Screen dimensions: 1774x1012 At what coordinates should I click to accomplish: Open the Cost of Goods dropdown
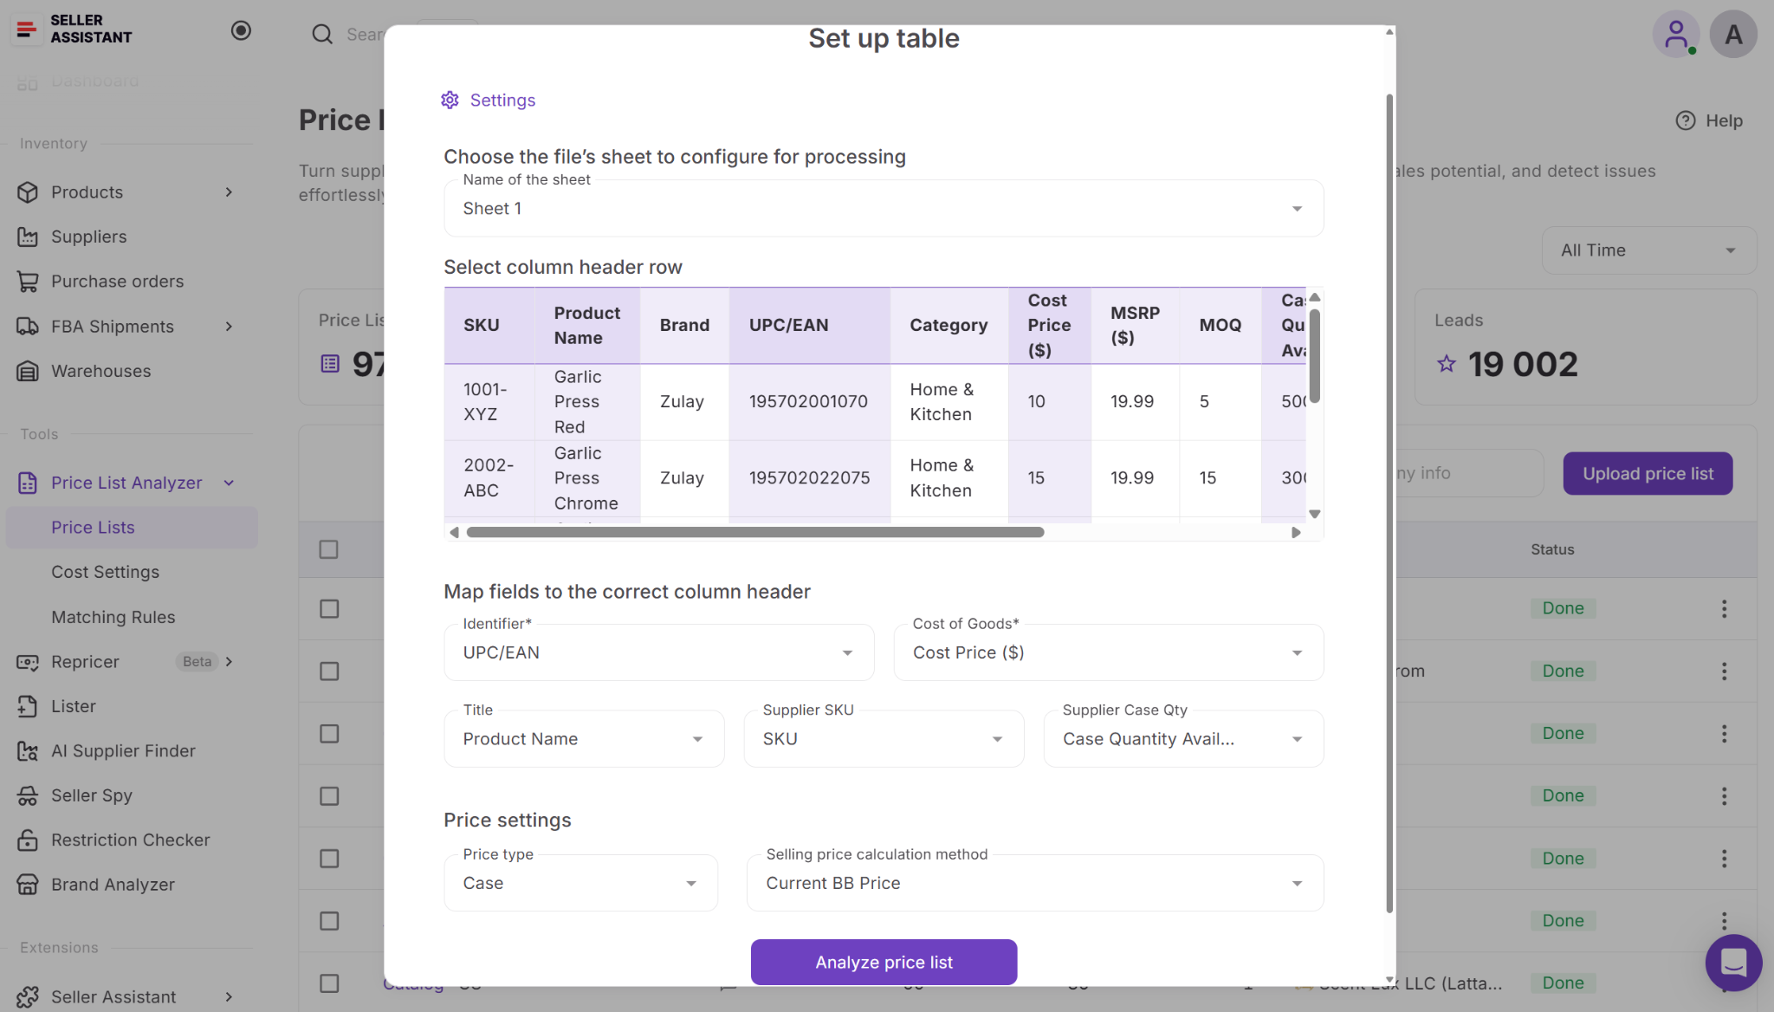tap(1108, 652)
